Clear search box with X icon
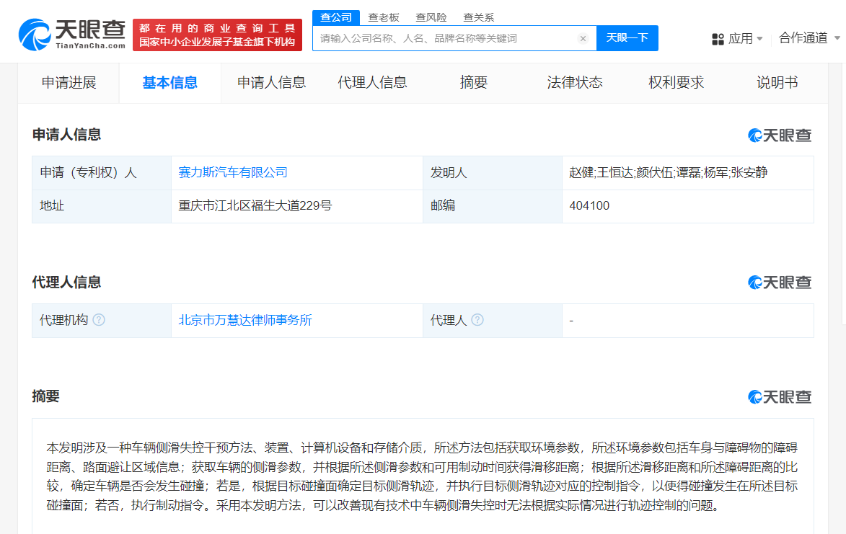This screenshot has height=534, width=846. point(583,38)
